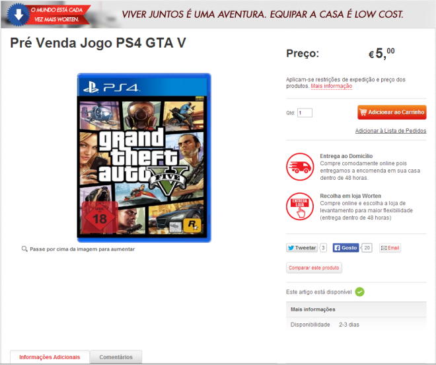This screenshot has height=365, width=436.
Task: Click the Twitter bird icon in Tweetar
Action: tap(291, 248)
